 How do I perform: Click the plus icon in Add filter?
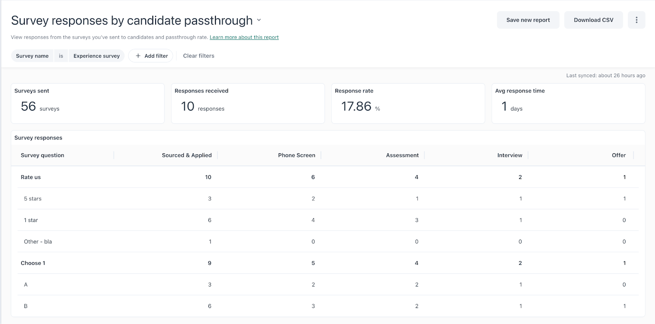(x=138, y=56)
